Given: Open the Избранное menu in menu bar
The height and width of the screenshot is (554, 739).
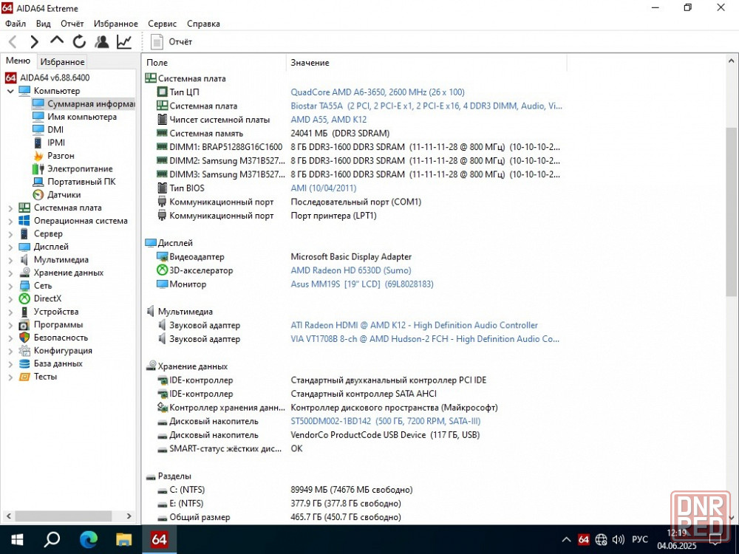Looking at the screenshot, I should pos(116,24).
